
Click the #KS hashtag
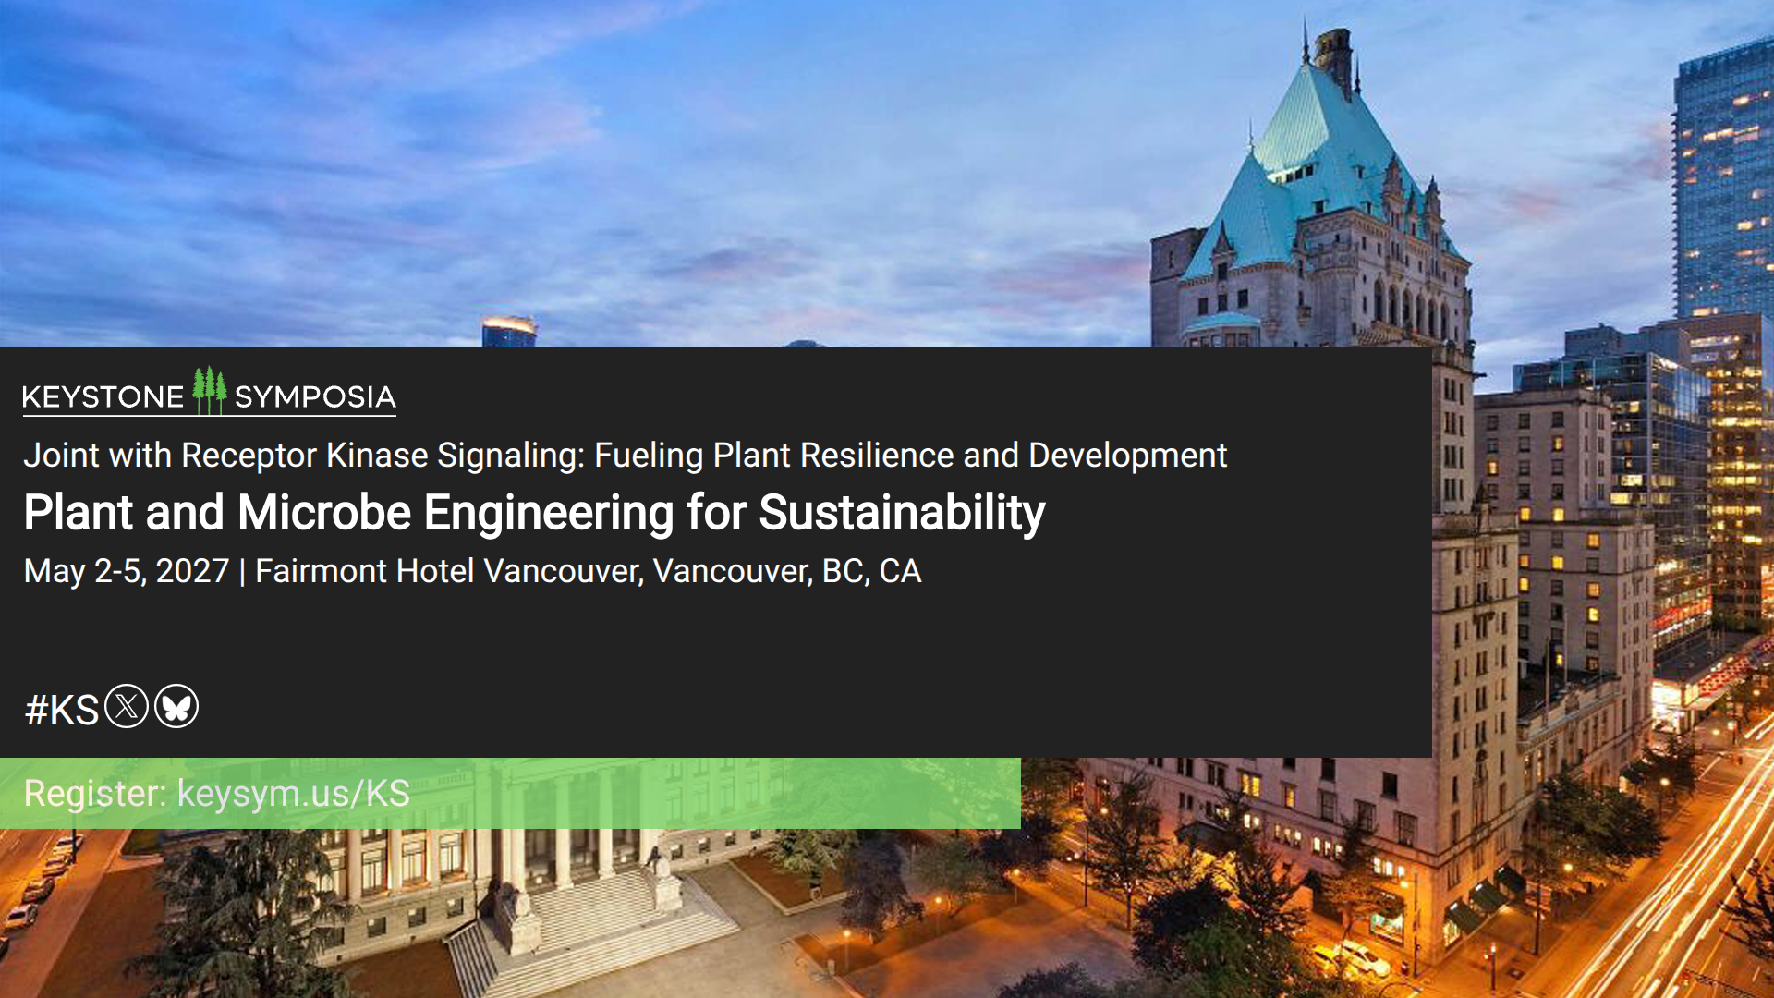(x=61, y=711)
